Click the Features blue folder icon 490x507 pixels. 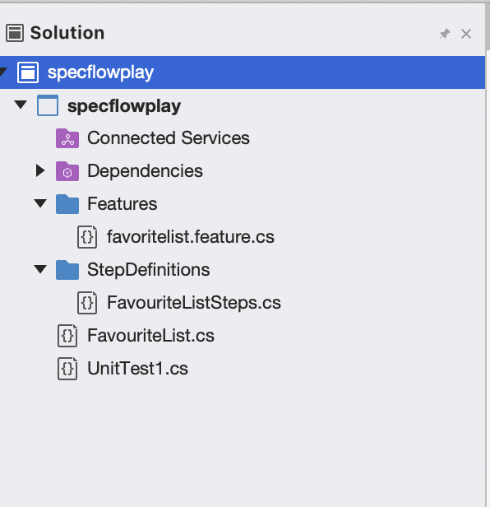[67, 204]
